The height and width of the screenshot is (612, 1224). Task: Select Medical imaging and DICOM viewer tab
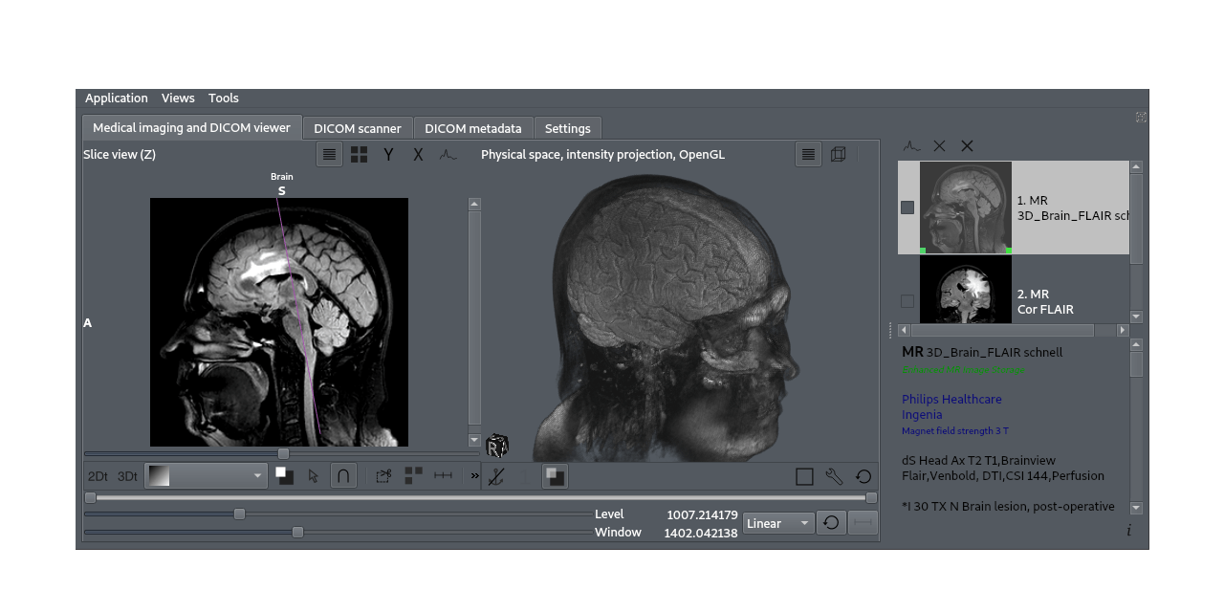point(191,127)
